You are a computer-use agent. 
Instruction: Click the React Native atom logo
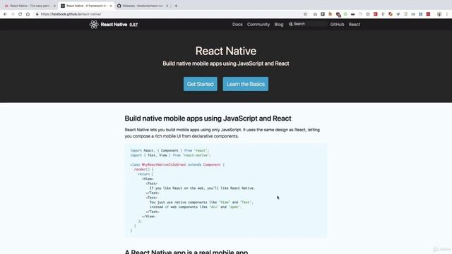pos(94,25)
